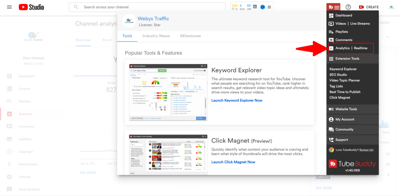
Task: Expand Support section
Action: 352,140
